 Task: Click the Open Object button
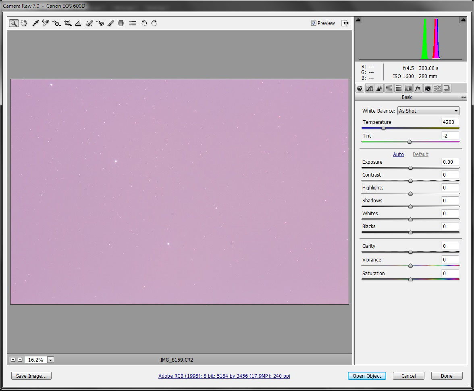367,376
